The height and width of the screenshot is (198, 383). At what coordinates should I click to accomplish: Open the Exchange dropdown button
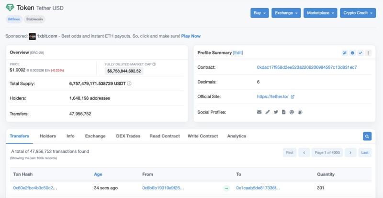coord(286,13)
